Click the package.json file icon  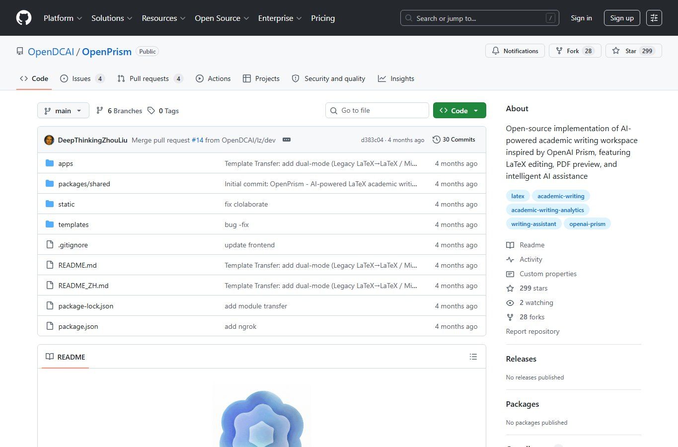pos(50,326)
